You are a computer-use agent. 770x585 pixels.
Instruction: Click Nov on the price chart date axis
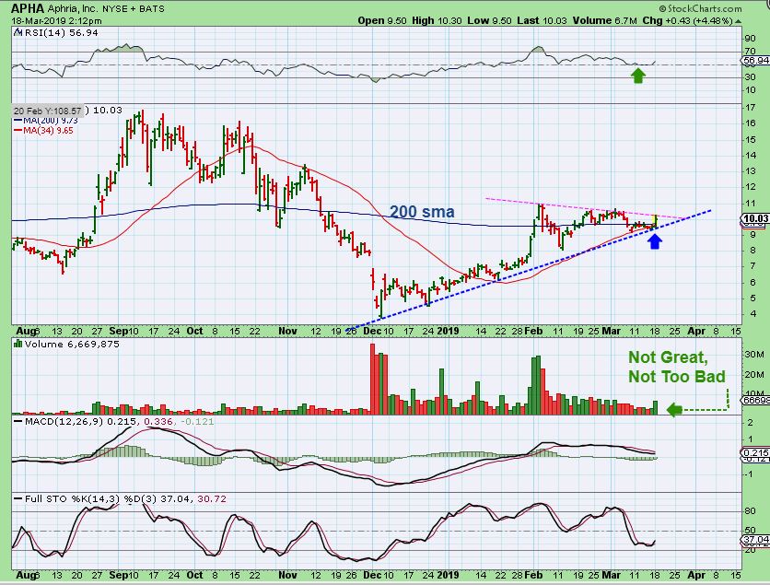[x=287, y=331]
